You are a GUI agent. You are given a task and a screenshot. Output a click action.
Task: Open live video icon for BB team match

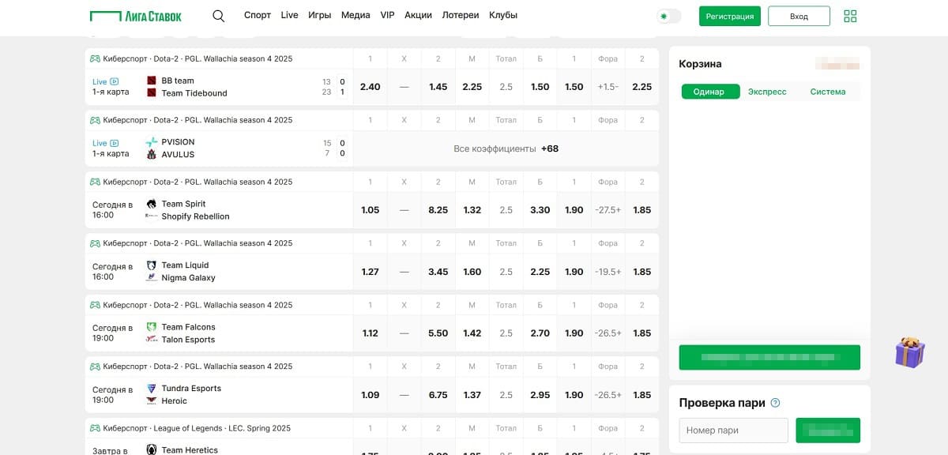(x=115, y=81)
